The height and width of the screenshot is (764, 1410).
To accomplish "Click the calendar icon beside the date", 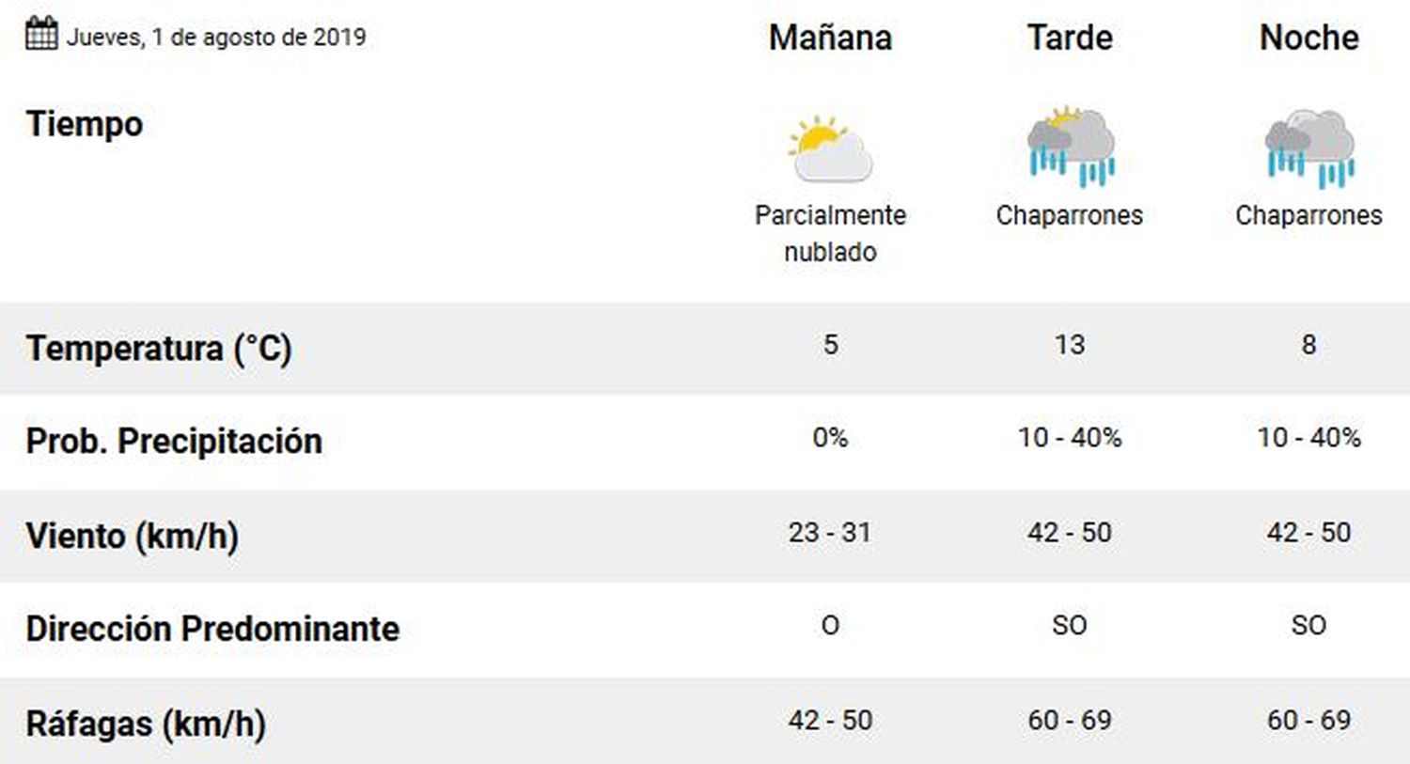I will click(x=41, y=34).
